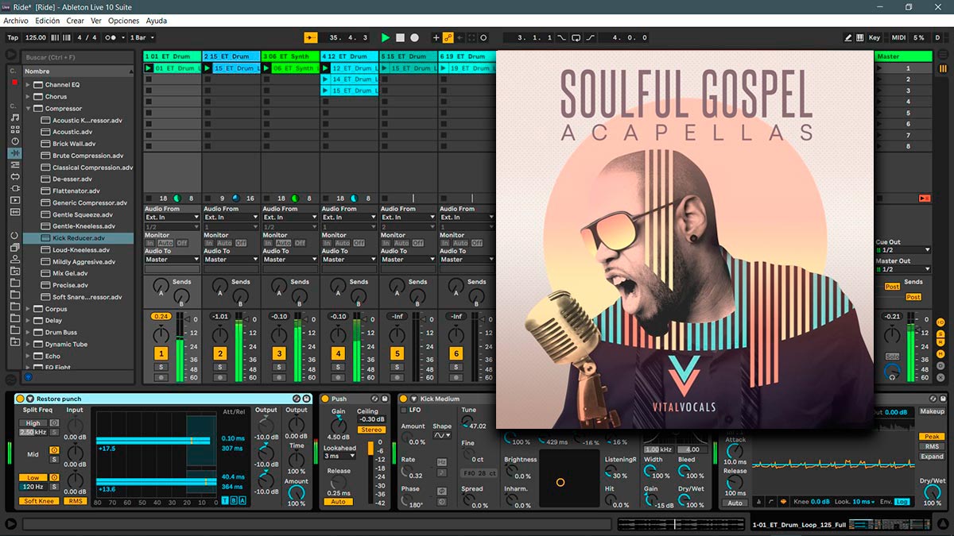Turn off the Kick Medium device

click(x=403, y=399)
